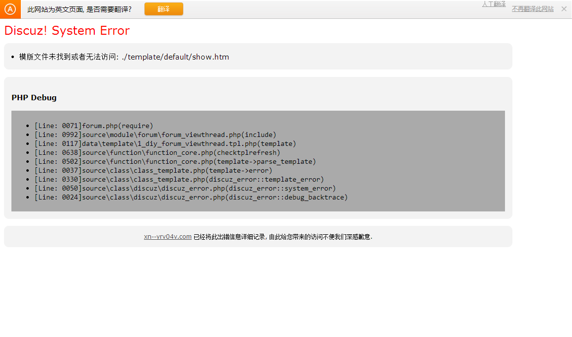This screenshot has height=337, width=572.
Task: Click the orange translator logo icon
Action: click(10, 9)
